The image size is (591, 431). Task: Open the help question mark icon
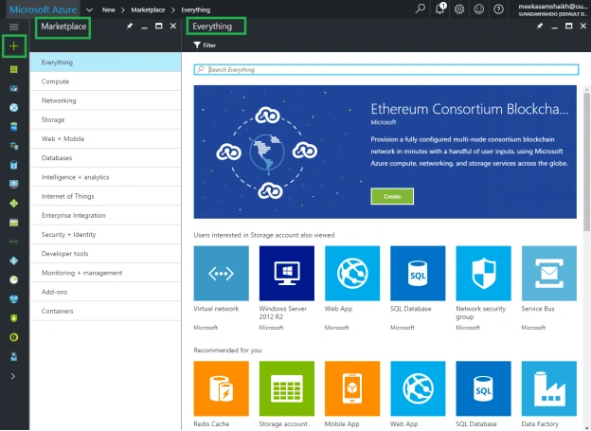[x=498, y=9]
